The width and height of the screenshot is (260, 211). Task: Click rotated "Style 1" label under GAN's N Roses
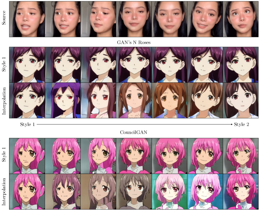[4, 64]
